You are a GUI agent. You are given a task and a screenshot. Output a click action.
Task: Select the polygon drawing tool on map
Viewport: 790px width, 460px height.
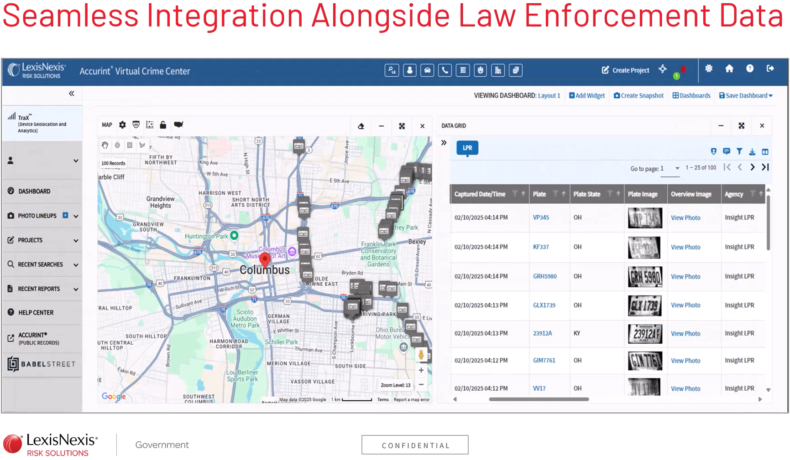coord(142,145)
